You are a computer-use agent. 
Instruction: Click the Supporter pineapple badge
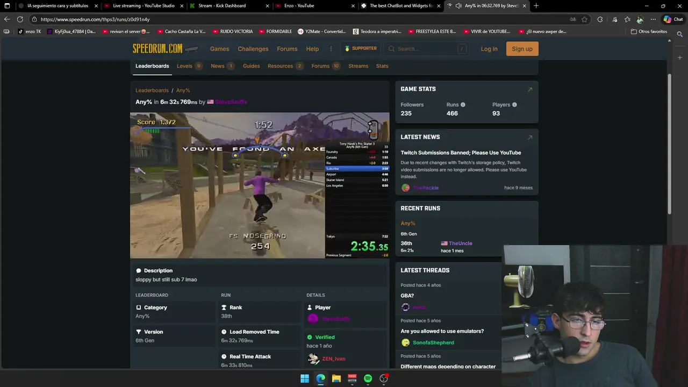click(x=361, y=48)
